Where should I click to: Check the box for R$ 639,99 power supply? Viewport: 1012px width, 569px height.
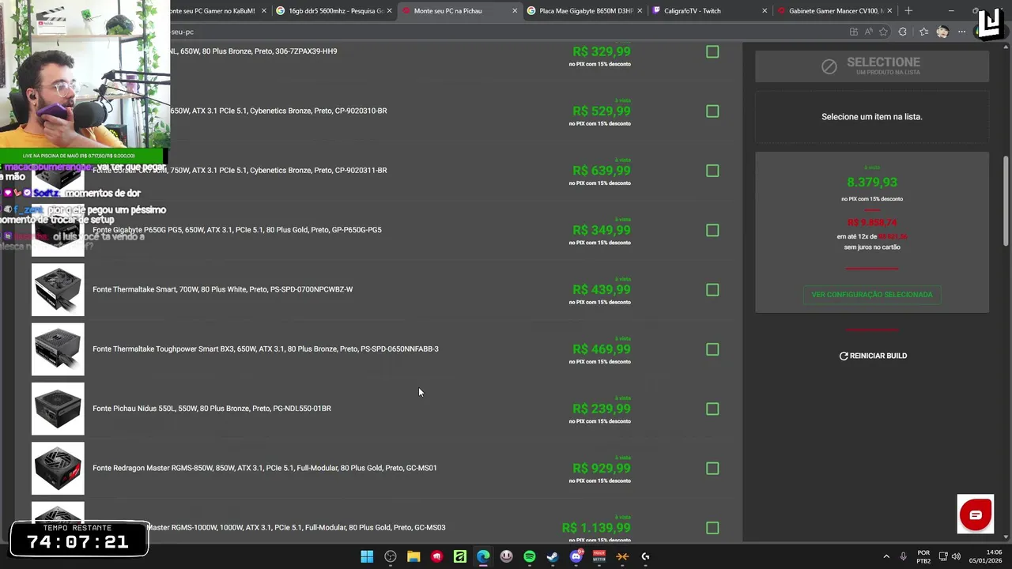point(712,171)
